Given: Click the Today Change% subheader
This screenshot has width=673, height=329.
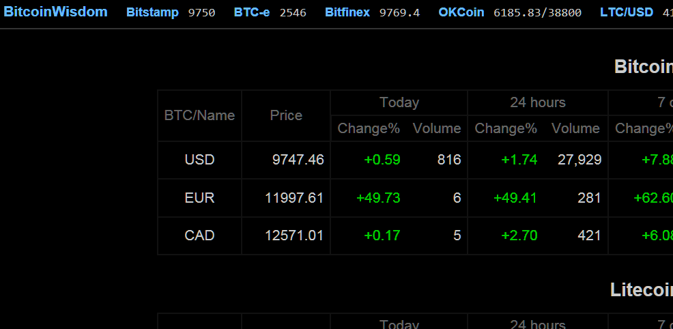Looking at the screenshot, I should click(369, 128).
